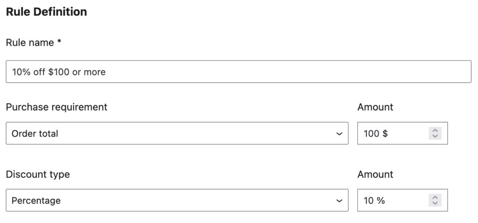Open the Purchase requirement "Order total" dropdown
478x223 pixels.
point(177,134)
